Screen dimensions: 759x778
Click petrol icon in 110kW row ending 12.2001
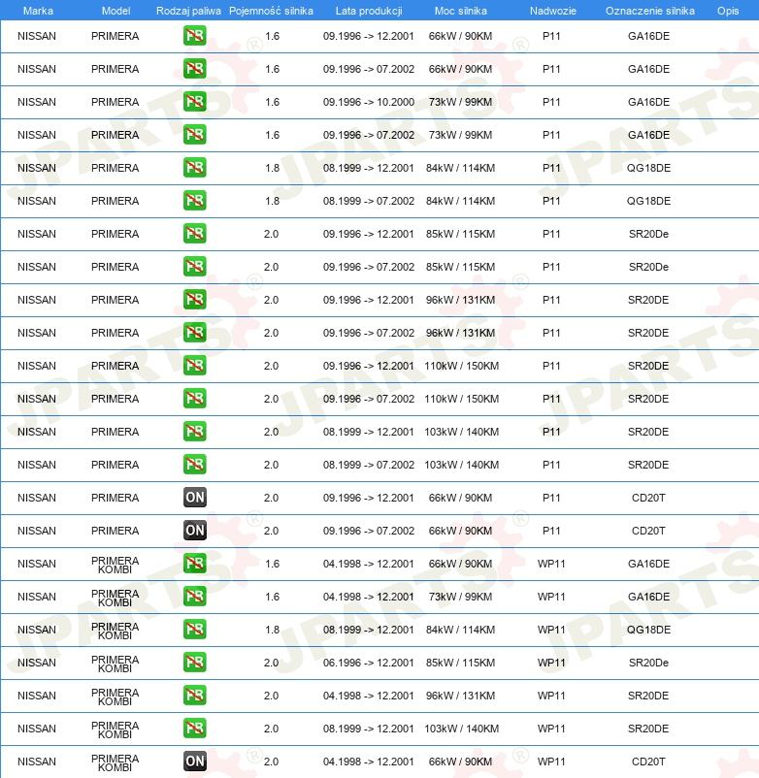click(x=194, y=366)
